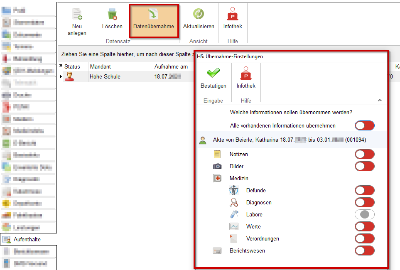Confirm with the Bestätigen checkmark
The height and width of the screenshot is (270, 400).
(213, 74)
